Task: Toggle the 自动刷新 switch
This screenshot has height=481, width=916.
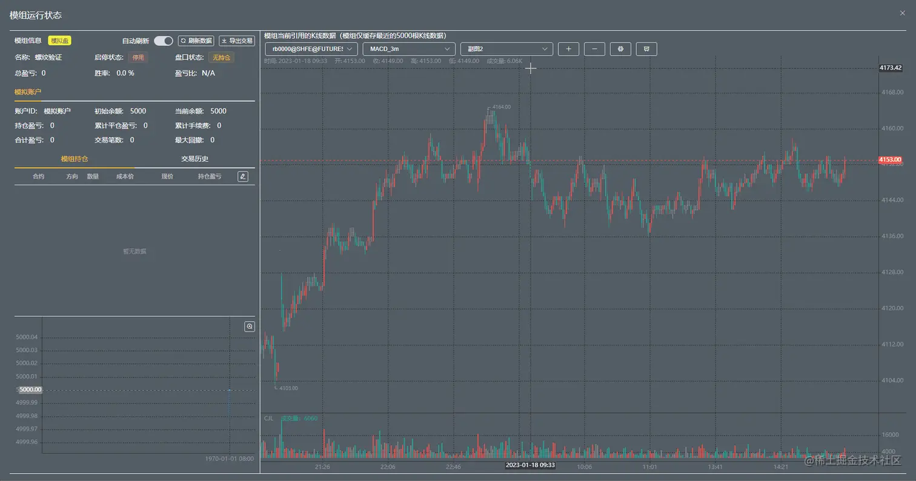Action: pyautogui.click(x=164, y=41)
